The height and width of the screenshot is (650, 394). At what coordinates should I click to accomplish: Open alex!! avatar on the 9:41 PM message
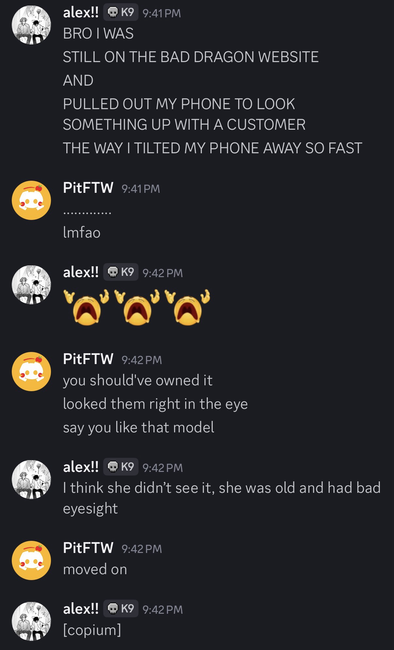31,25
